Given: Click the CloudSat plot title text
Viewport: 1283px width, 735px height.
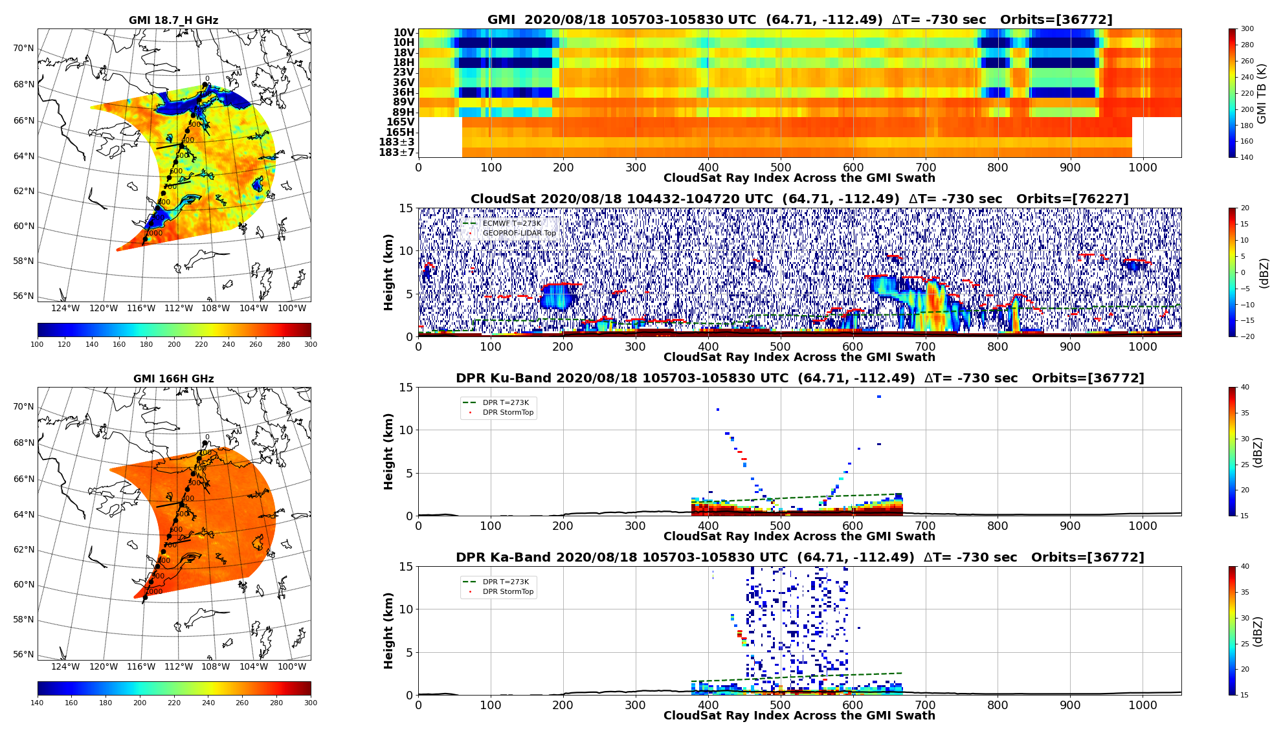Looking at the screenshot, I should tap(799, 199).
